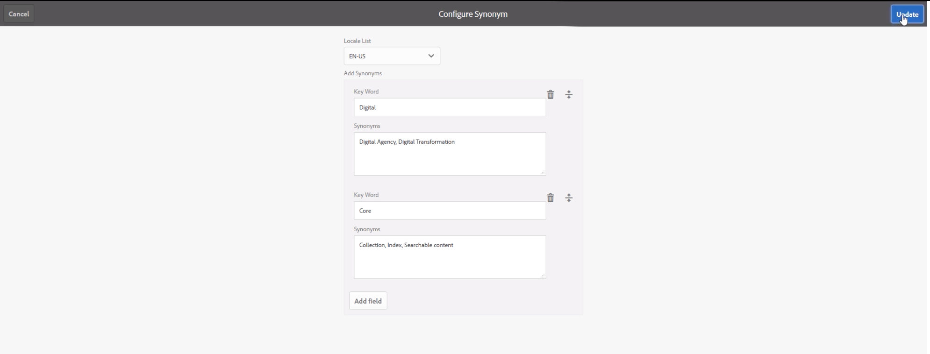Open the Locale List EN-US dropdown
The height and width of the screenshot is (354, 930).
pyautogui.click(x=392, y=56)
